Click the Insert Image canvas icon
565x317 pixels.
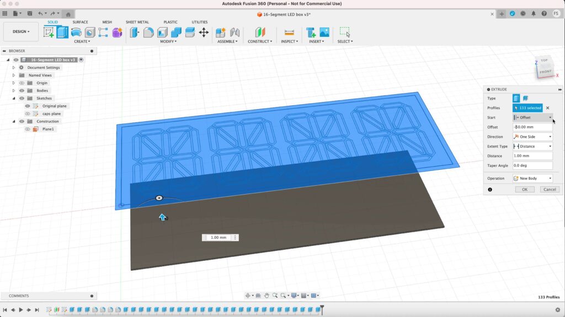click(324, 33)
